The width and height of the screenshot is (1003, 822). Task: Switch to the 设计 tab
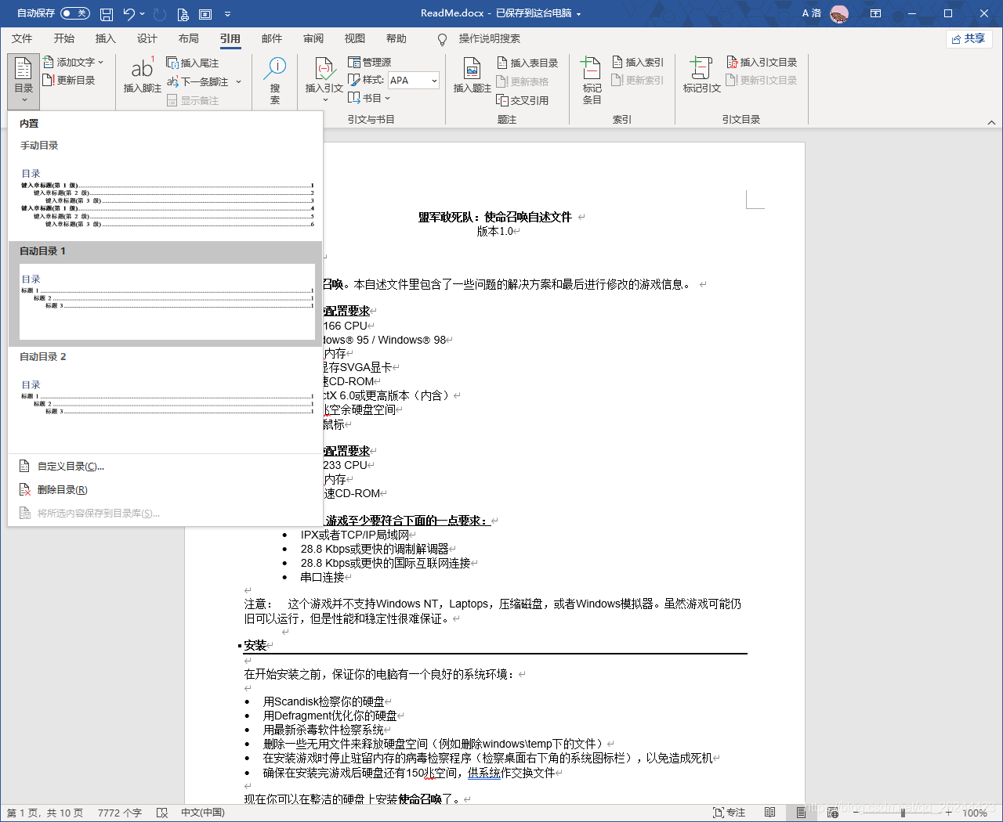tap(147, 38)
